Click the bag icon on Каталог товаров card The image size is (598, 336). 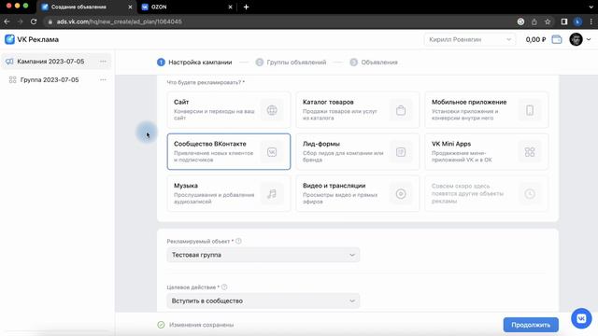[x=401, y=110]
